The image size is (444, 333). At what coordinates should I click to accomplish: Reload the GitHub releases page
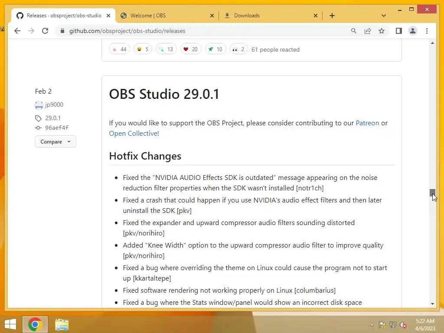[45, 31]
